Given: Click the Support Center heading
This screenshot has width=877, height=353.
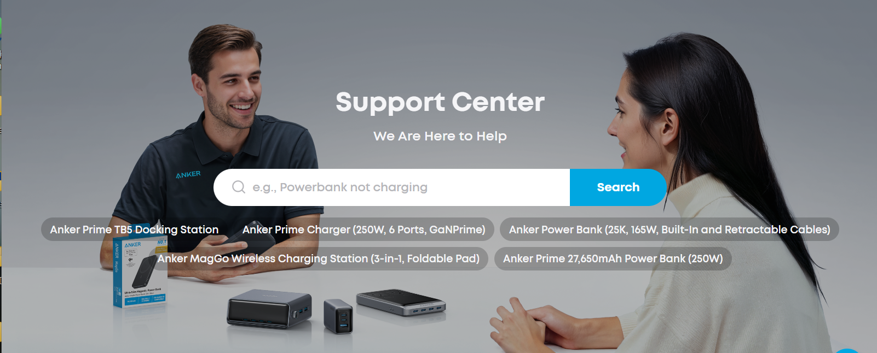Looking at the screenshot, I should (x=440, y=102).
